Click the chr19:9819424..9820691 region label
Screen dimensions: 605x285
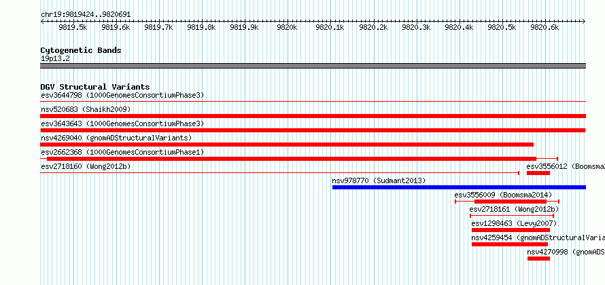[x=86, y=15]
